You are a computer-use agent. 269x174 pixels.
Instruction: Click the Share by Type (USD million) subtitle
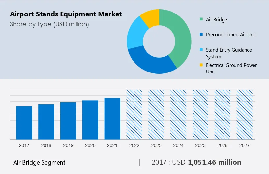(49, 24)
